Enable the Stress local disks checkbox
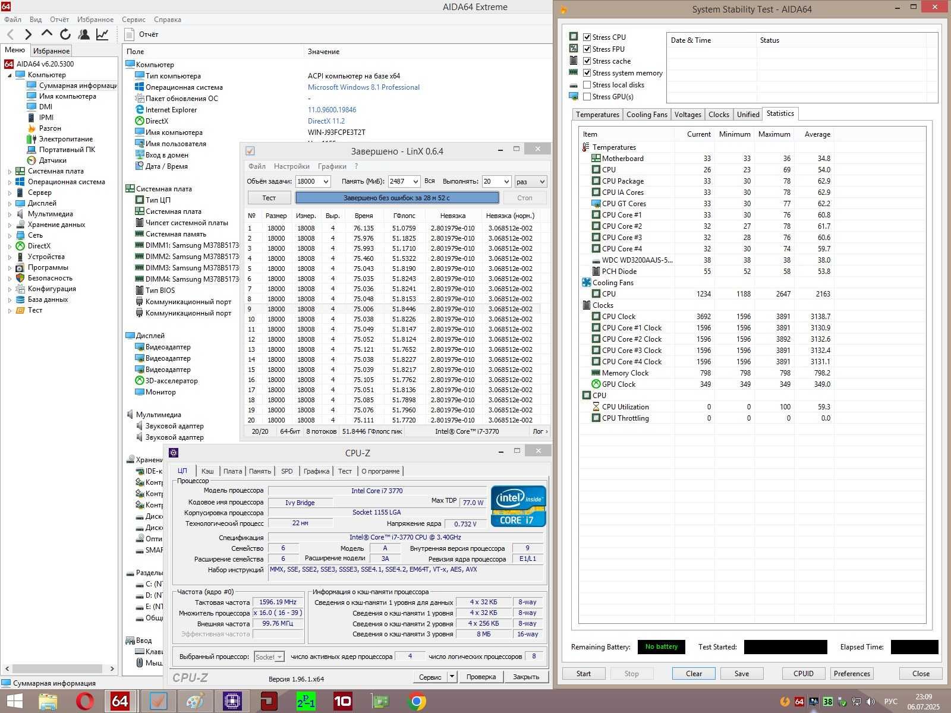The height and width of the screenshot is (713, 951). coord(587,84)
